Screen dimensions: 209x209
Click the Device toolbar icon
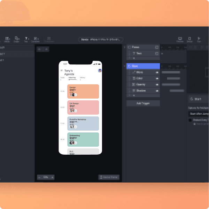tap(189, 40)
